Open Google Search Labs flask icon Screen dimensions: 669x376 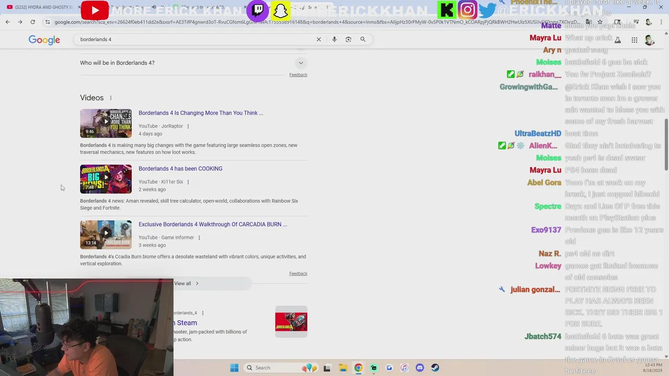(x=618, y=40)
